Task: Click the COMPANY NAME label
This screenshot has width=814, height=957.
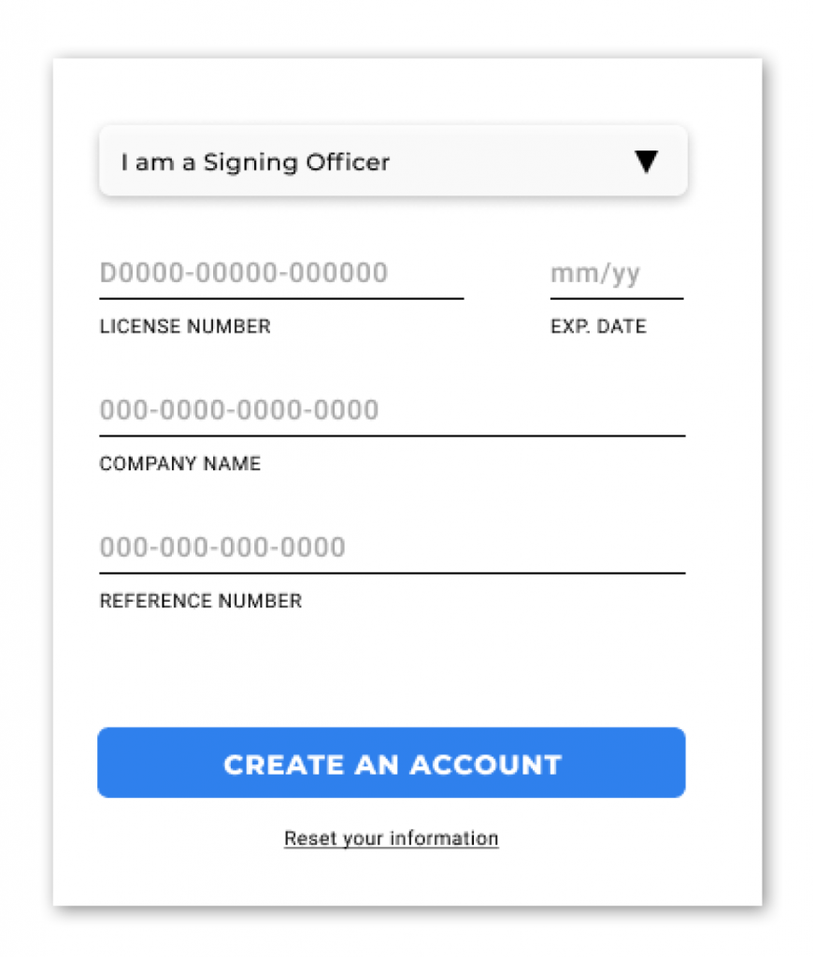Action: 180,464
